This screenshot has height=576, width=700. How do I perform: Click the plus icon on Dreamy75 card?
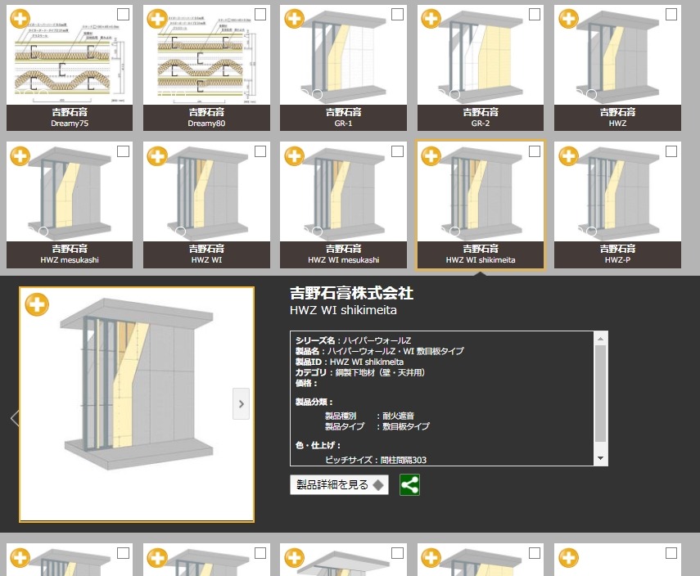(20, 19)
